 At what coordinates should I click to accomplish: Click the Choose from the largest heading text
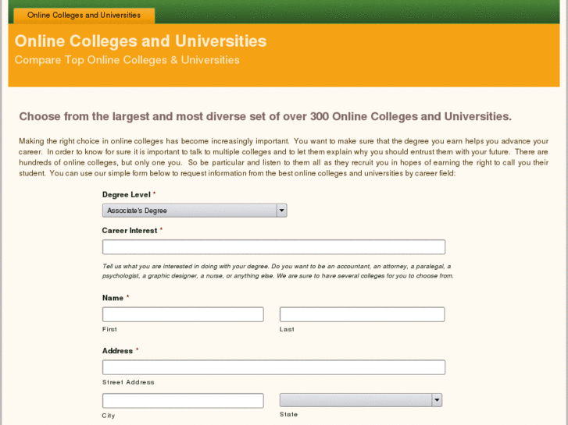pyautogui.click(x=265, y=116)
